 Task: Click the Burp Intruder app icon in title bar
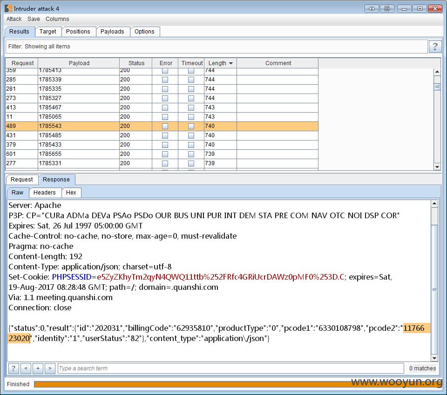coord(8,8)
